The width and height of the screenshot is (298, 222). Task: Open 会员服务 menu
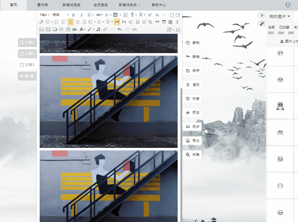point(101,5)
